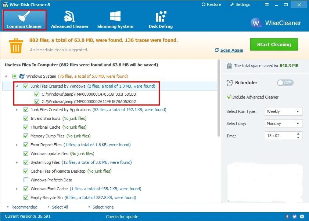The image size is (309, 221).
Task: Check Windows Prefetch Data
Action: (x=26, y=180)
